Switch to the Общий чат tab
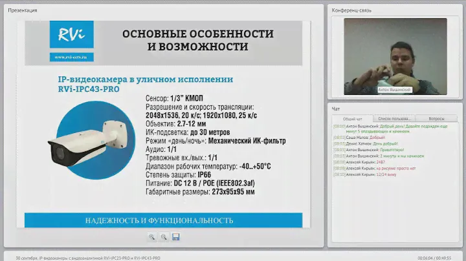The height and width of the screenshot is (261, 466). (352, 119)
